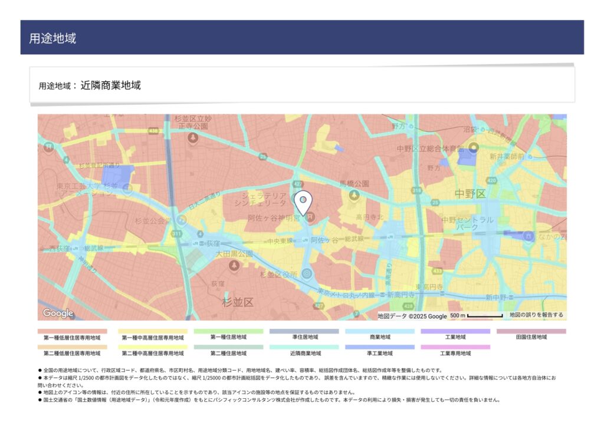Click the 大田黒公園 park icon
This screenshot has width=604, height=426.
tap(234, 266)
